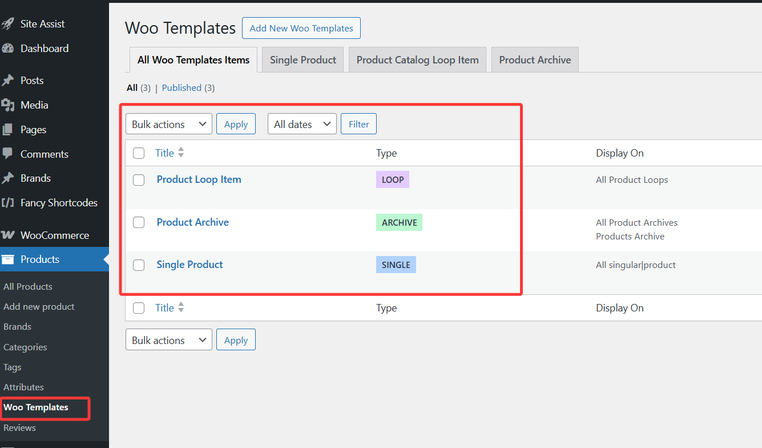Image resolution: width=762 pixels, height=448 pixels.
Task: Click the Media library icon
Action: click(x=7, y=105)
